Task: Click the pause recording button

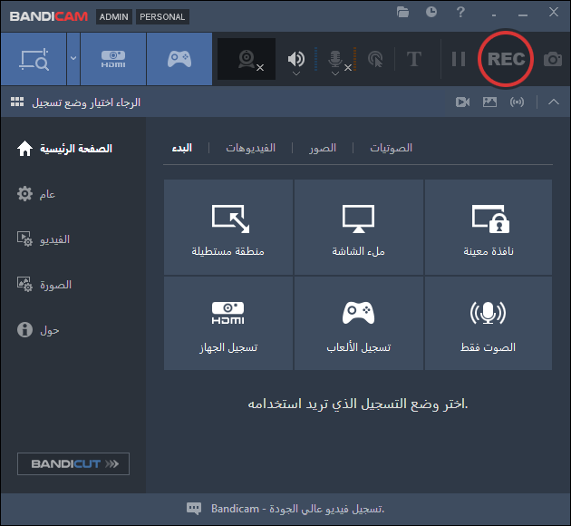Action: point(458,59)
